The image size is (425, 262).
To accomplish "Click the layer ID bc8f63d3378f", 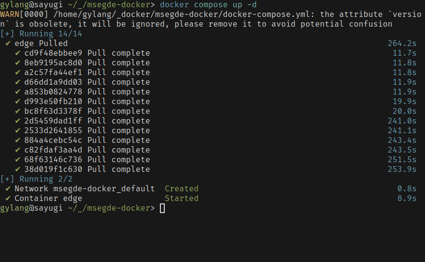I will (x=53, y=111).
